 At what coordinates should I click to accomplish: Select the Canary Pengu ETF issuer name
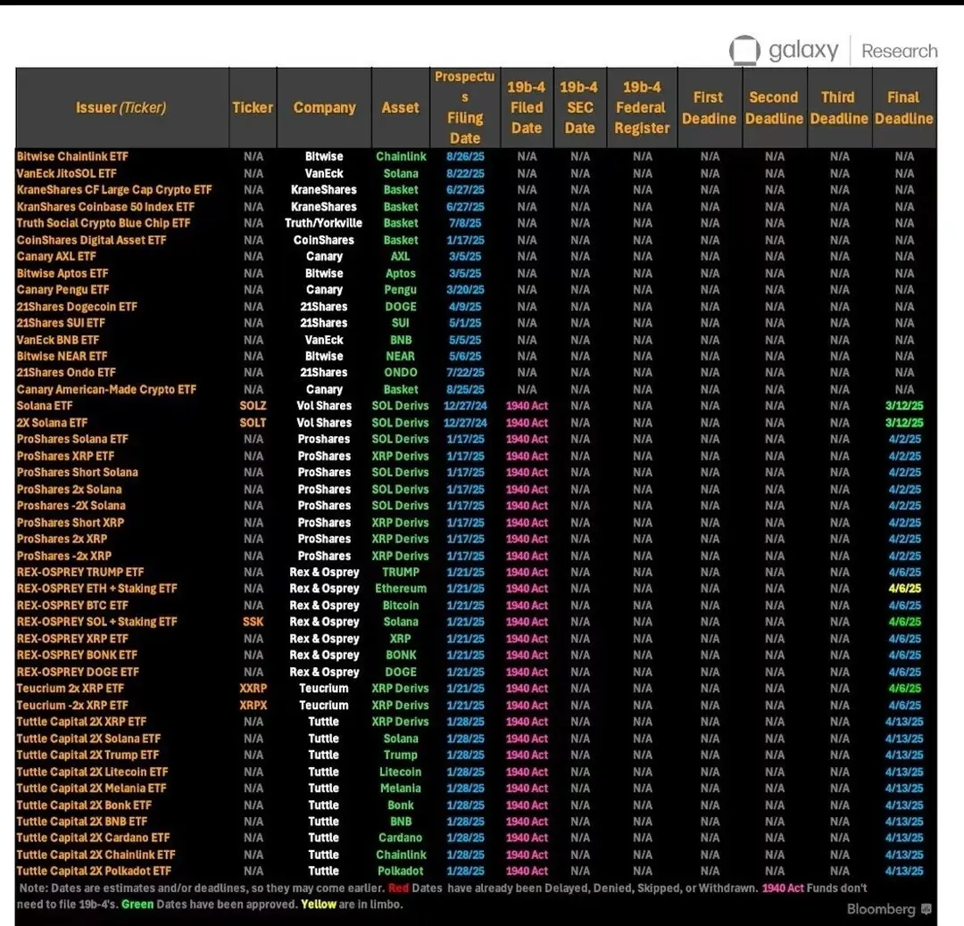62,290
